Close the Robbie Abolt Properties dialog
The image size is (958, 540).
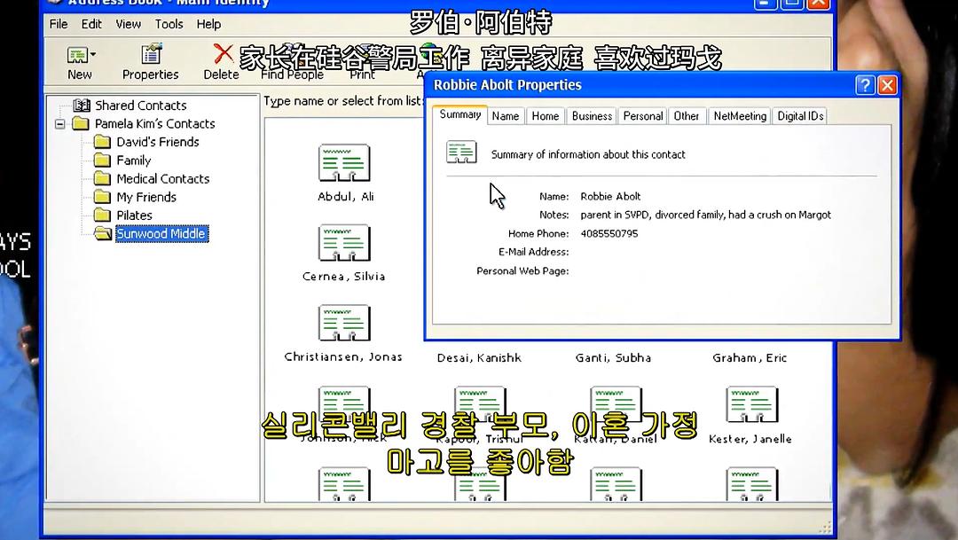(887, 85)
